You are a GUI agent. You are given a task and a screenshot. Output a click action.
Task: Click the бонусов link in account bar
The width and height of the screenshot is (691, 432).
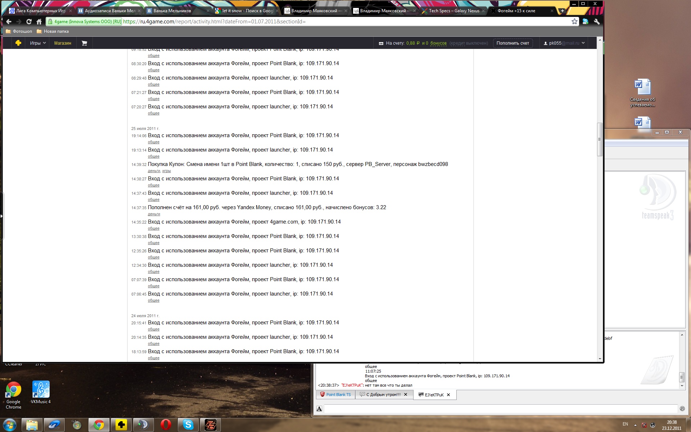(438, 43)
